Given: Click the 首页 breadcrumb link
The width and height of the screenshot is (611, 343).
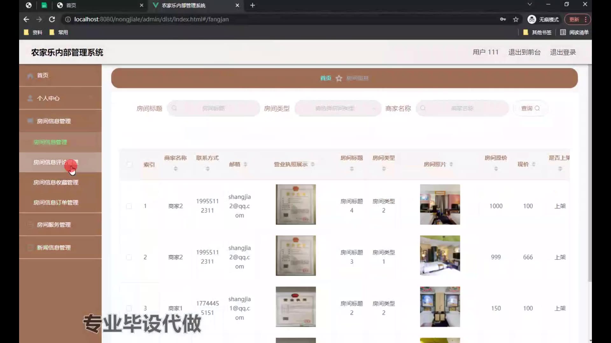Looking at the screenshot, I should [326, 78].
